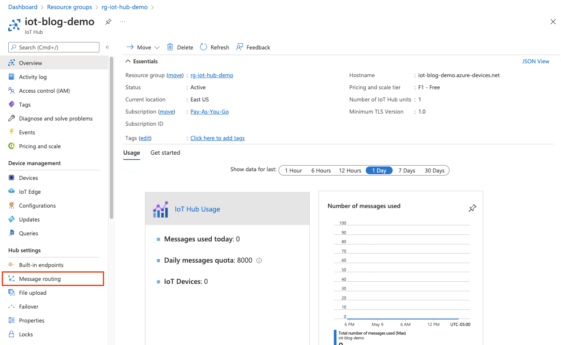561x345 pixels.
Task: Pin the Number of messages used chart
Action: (x=472, y=208)
